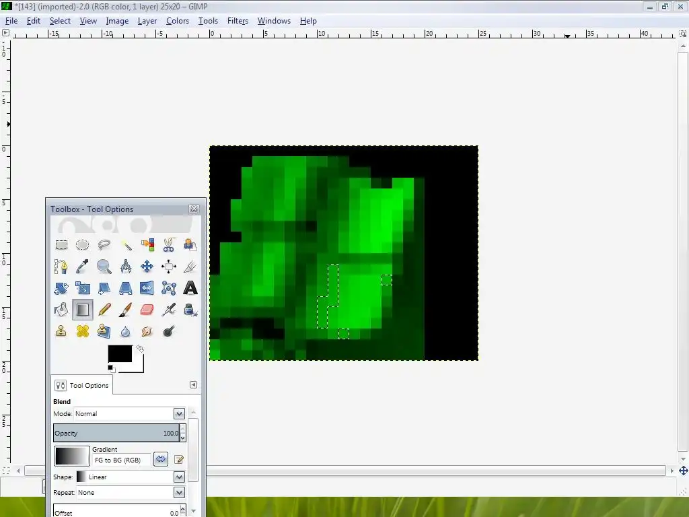This screenshot has height=517, width=689.
Task: Pick the Cage Transform tool
Action: pos(169,288)
